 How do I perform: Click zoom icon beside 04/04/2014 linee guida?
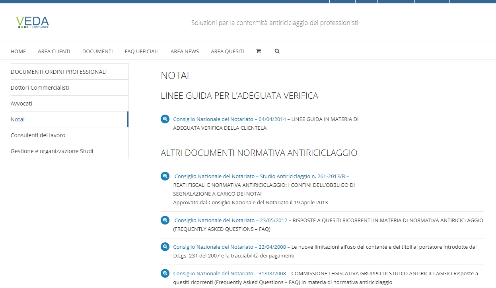[x=165, y=119]
